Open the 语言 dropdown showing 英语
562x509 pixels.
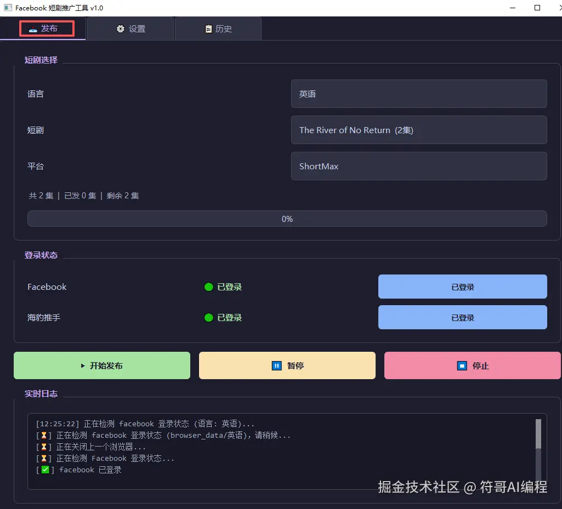coord(419,94)
